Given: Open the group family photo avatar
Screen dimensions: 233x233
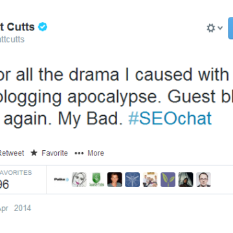Looking at the screenshot, I should coord(150,179).
